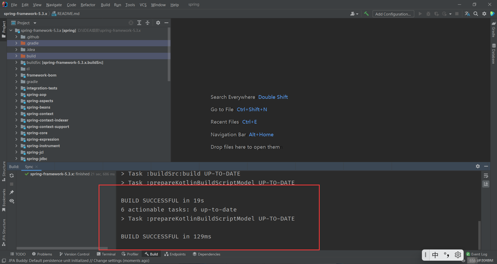The height and width of the screenshot is (264, 497).
Task: Click the build tree horizontal scrollbar
Action: [62, 248]
